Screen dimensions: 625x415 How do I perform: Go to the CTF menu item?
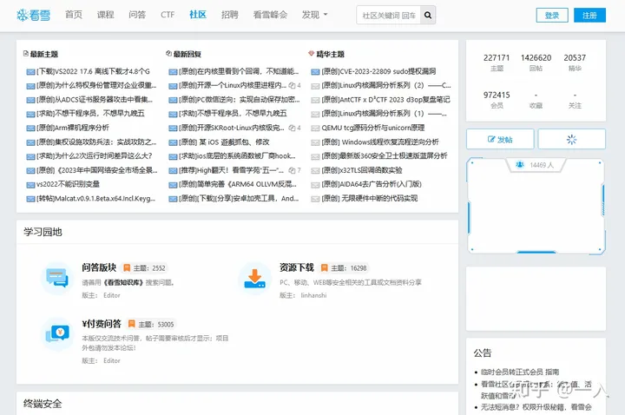(x=168, y=15)
